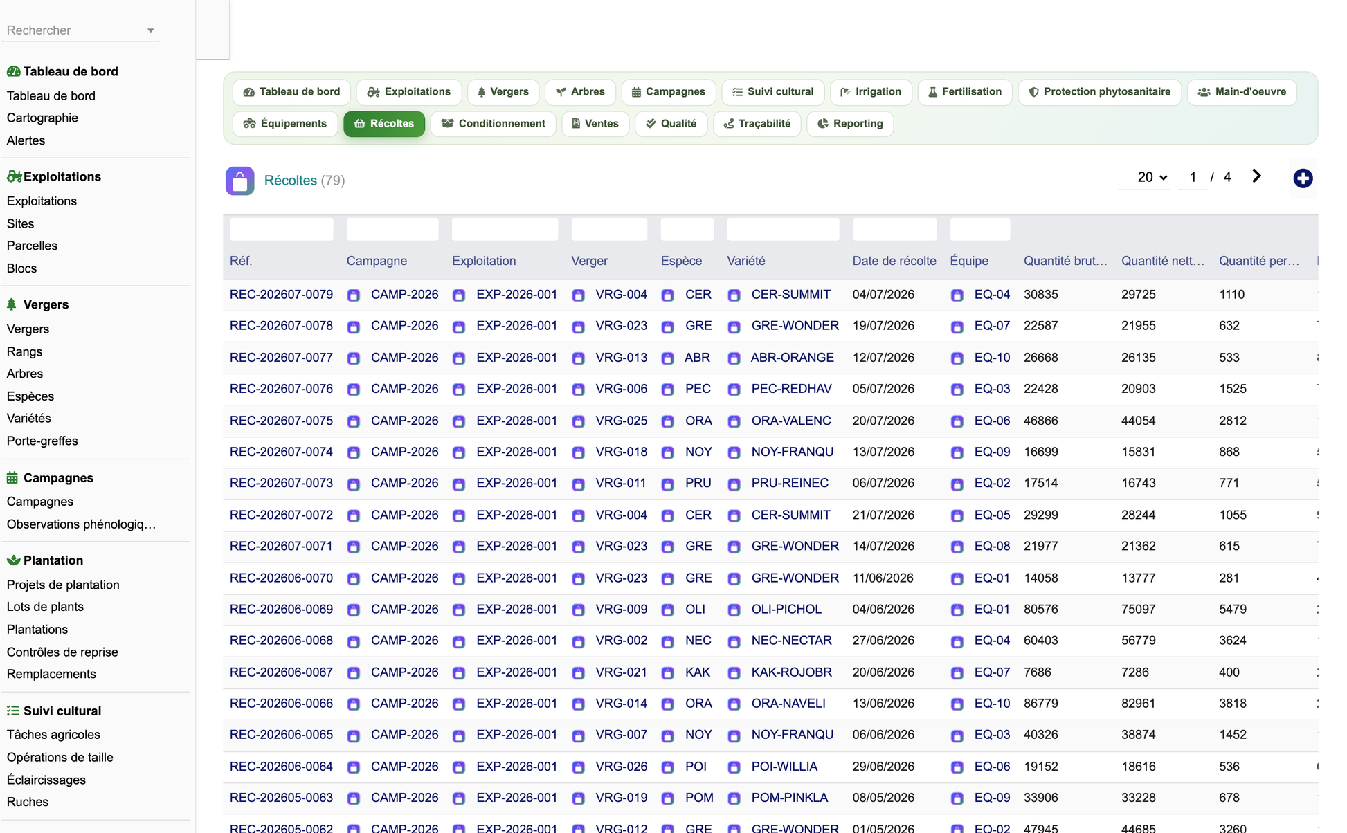Click variété icon in row REC-202607-0075
Image resolution: width=1347 pixels, height=833 pixels.
point(734,421)
